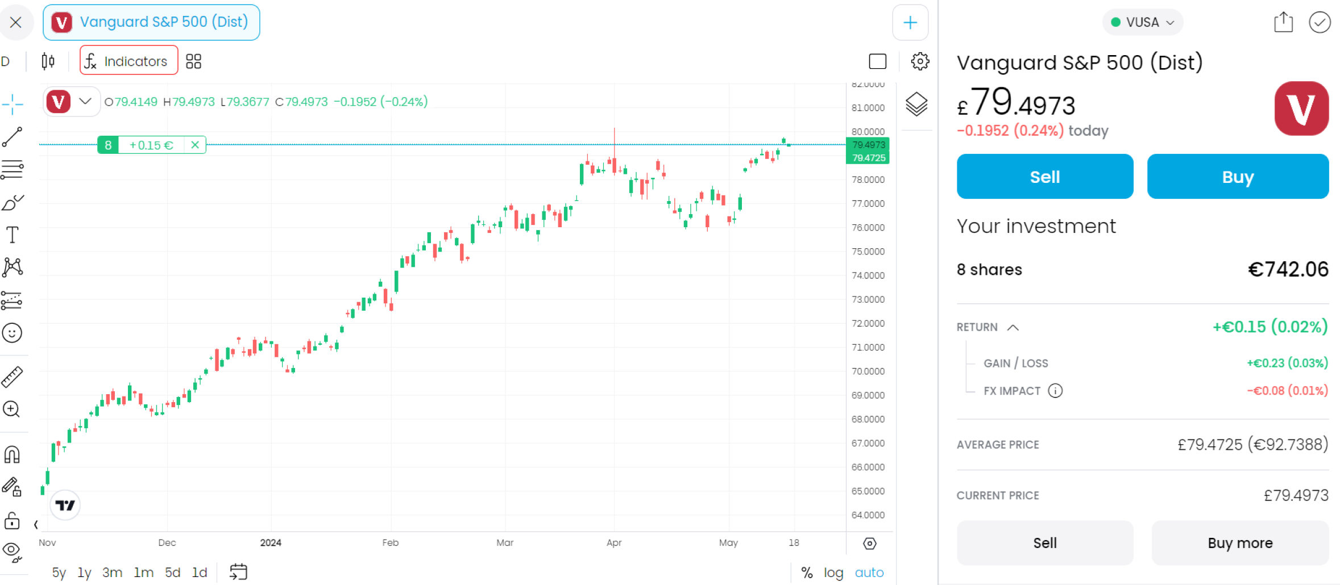Open the chart settings gear
This screenshot has height=585, width=1340.
pos(920,61)
